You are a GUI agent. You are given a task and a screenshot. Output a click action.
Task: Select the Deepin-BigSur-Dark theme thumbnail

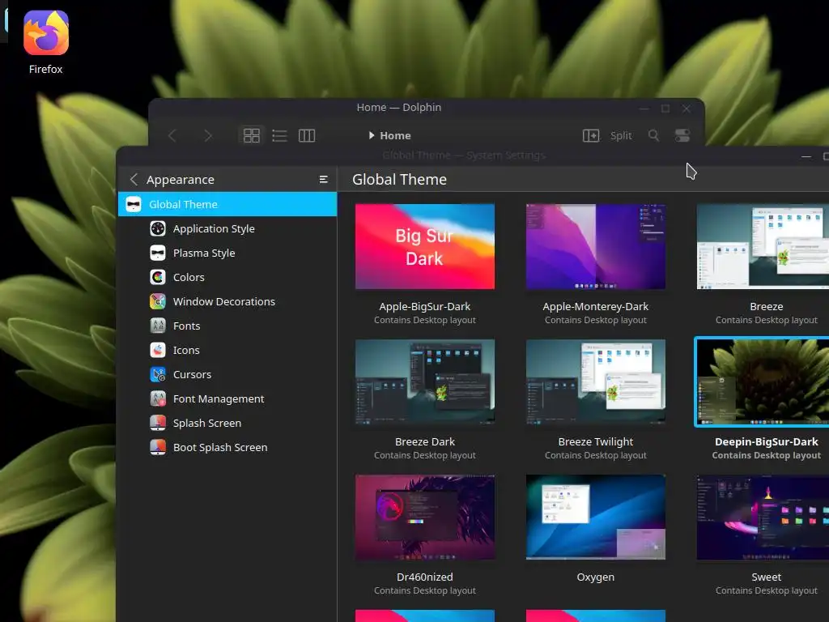click(763, 382)
